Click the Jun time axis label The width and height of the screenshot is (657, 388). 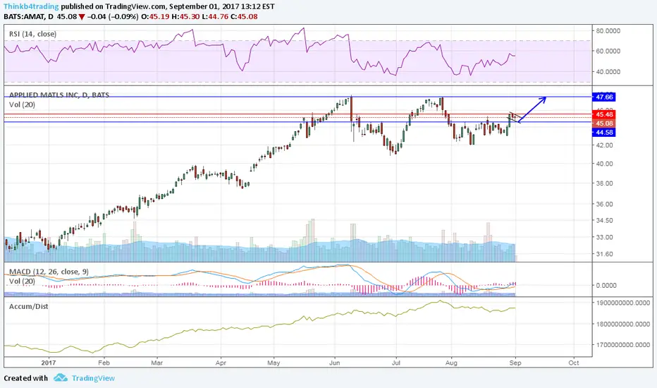tap(334, 363)
